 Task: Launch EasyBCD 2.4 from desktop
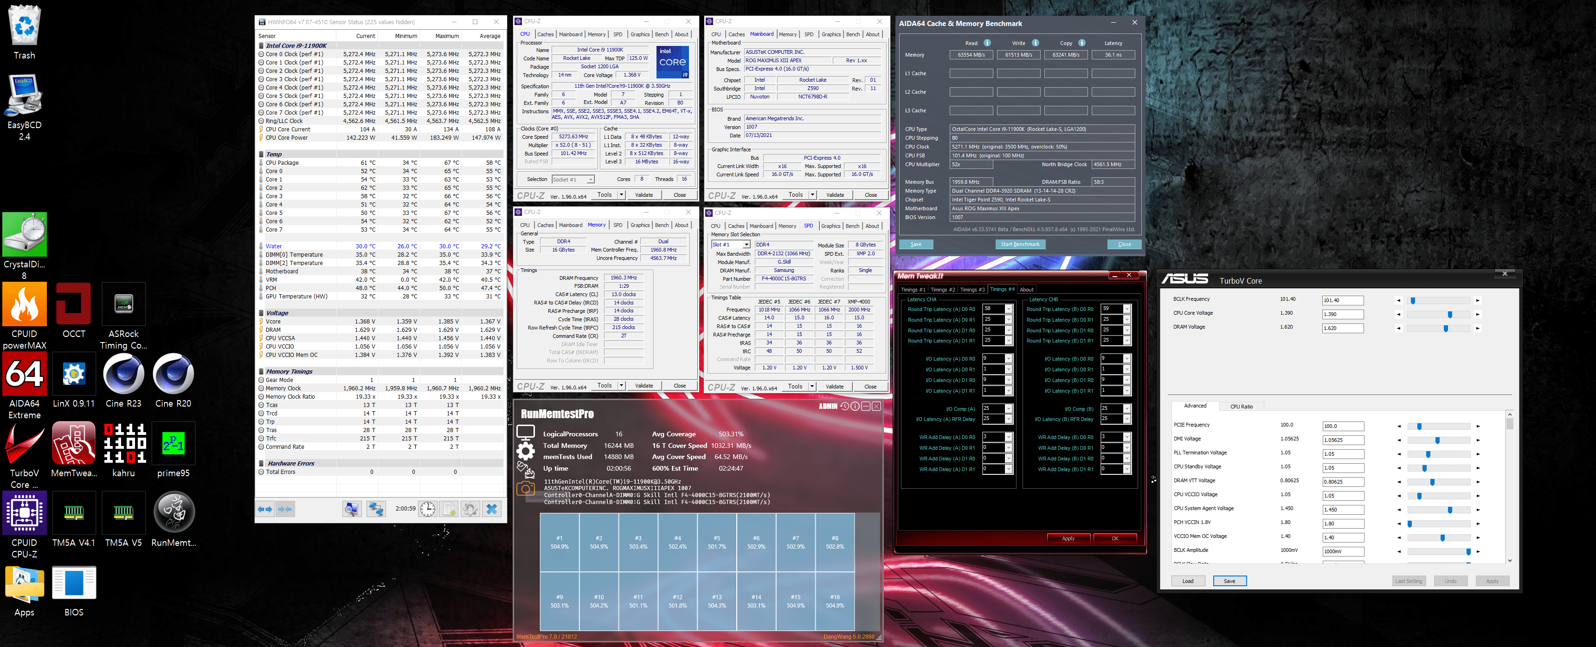[24, 107]
